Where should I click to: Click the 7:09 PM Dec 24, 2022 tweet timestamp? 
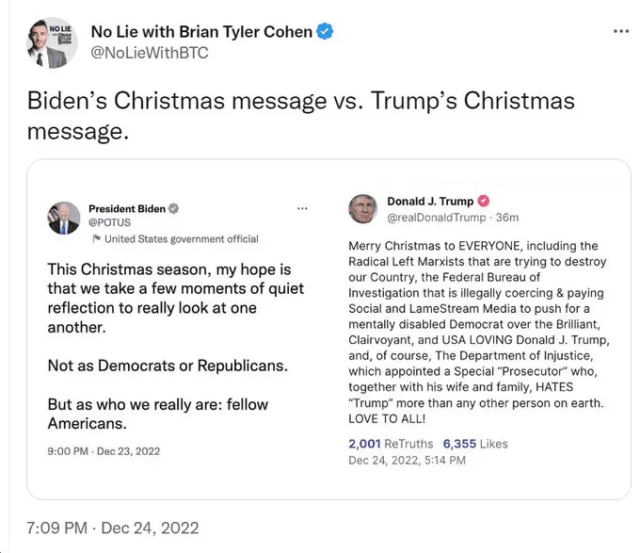click(x=113, y=528)
